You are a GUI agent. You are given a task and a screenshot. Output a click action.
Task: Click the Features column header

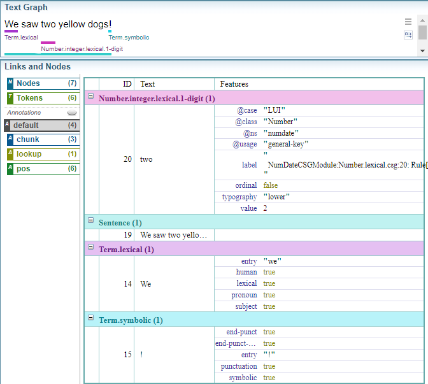[x=234, y=84]
